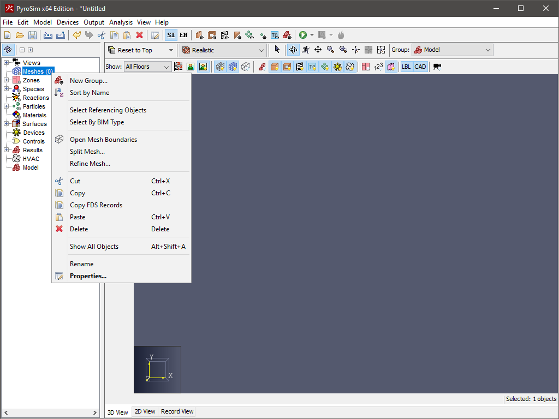Choose Show All Objects
The image size is (559, 419).
coord(122,247)
